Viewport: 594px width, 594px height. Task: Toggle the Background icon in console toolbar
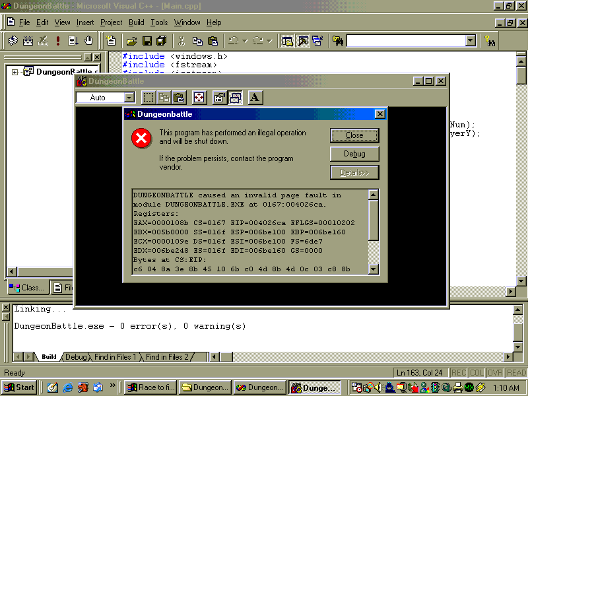tap(235, 98)
